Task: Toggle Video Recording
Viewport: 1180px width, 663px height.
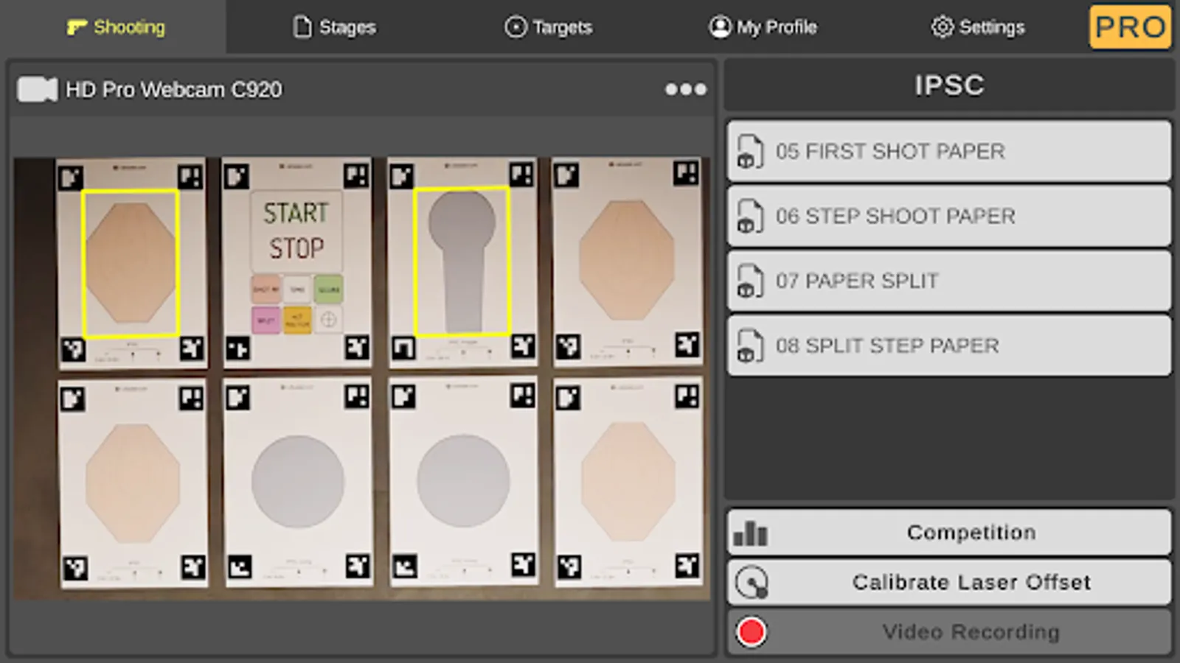Action: point(970,632)
